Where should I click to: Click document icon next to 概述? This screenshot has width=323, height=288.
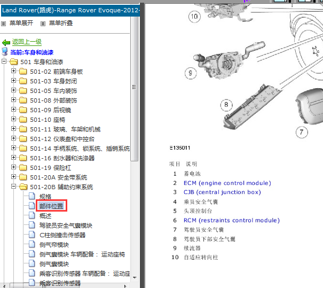click(x=31, y=215)
